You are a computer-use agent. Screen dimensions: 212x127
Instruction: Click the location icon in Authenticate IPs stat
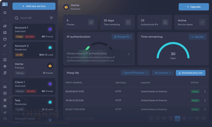point(165,22)
